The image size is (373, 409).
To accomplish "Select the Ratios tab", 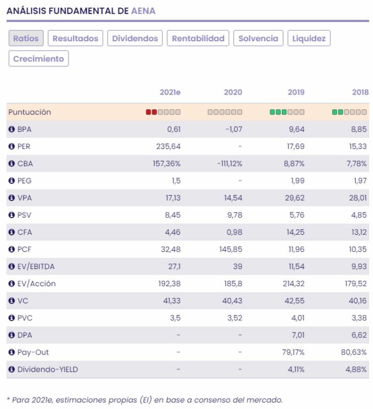I will point(26,39).
